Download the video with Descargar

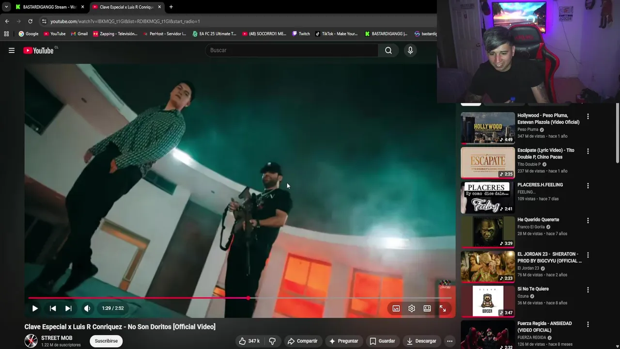(x=421, y=341)
